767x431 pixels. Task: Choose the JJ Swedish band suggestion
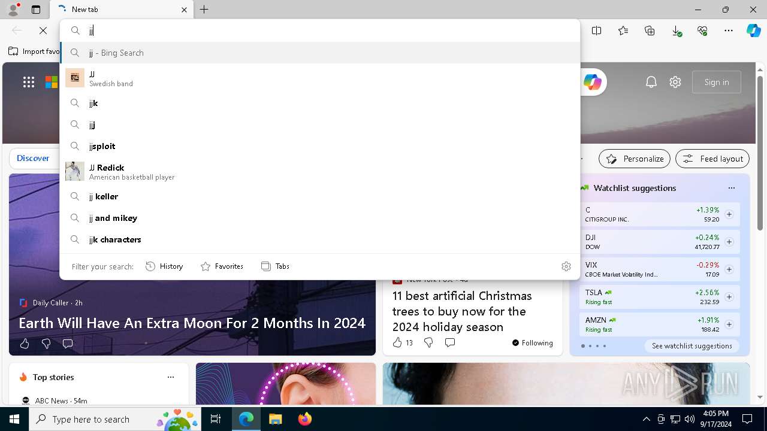[320, 78]
